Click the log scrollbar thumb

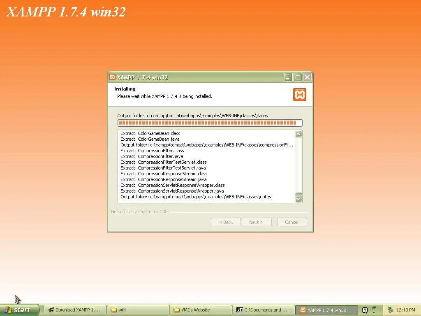click(x=298, y=194)
